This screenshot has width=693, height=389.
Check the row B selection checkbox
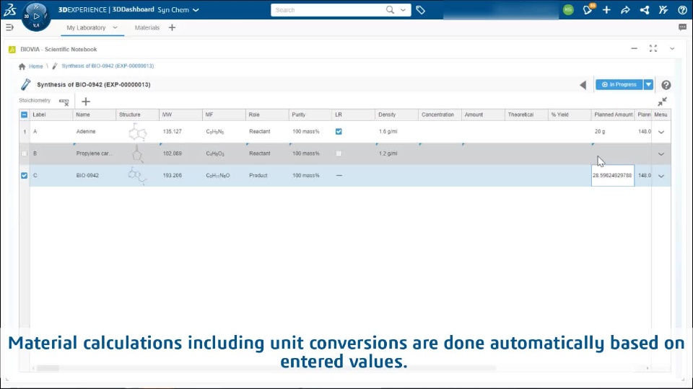[25, 153]
